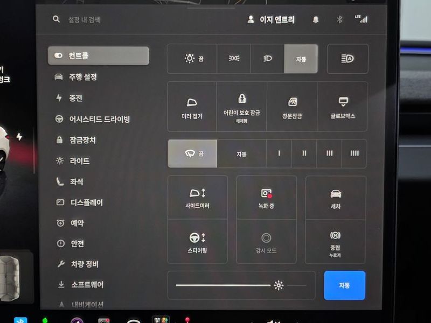
Task: Open 어시스티드 드라이빙 settings
Action: click(92, 119)
